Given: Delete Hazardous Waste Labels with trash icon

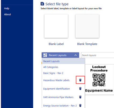Looking at the screenshot, I should (x=80, y=80).
